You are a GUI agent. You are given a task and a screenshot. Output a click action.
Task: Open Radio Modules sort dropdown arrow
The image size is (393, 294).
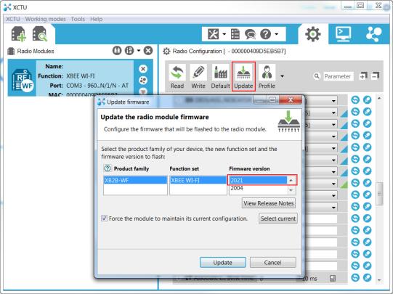[139, 51]
